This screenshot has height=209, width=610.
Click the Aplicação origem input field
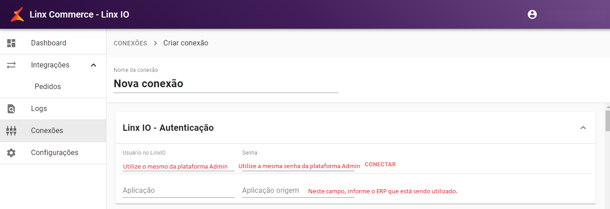298,191
